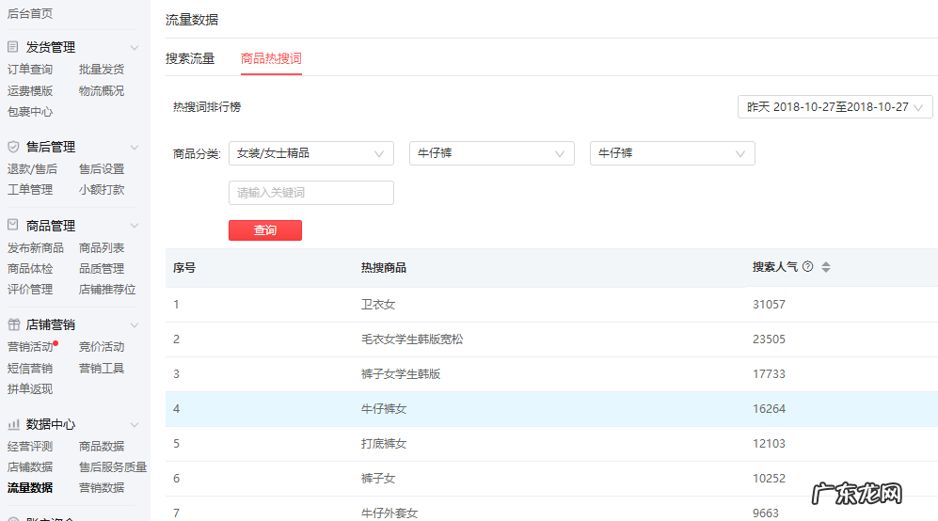The height and width of the screenshot is (521, 938).
Task: Collapse the 店铺营销 section chevron
Action: [x=135, y=324]
